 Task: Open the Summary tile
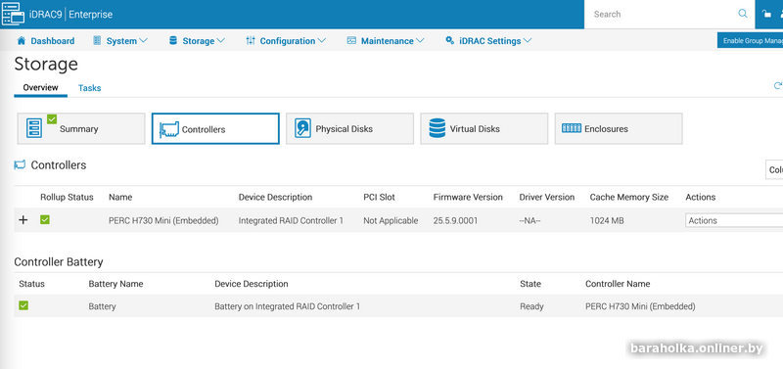[81, 128]
